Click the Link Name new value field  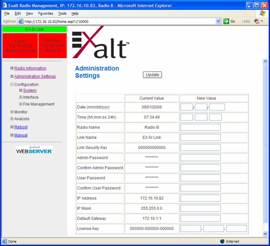click(x=200, y=137)
